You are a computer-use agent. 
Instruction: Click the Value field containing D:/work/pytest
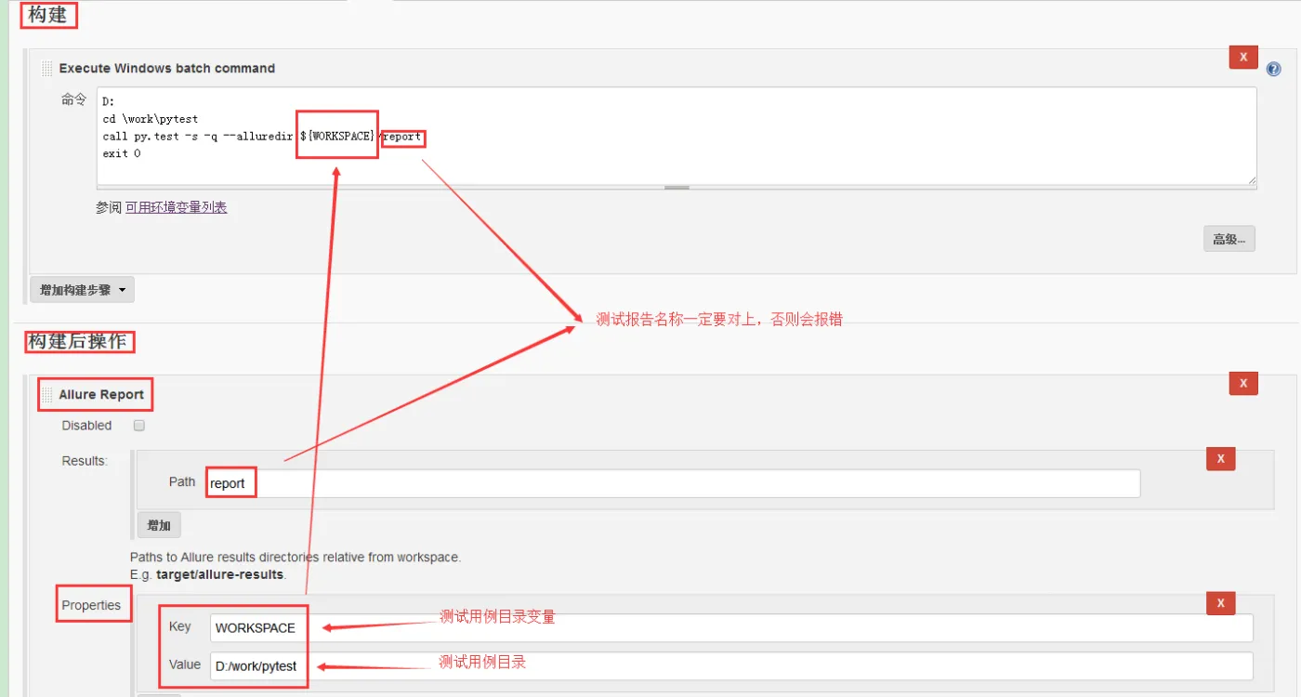coord(731,665)
